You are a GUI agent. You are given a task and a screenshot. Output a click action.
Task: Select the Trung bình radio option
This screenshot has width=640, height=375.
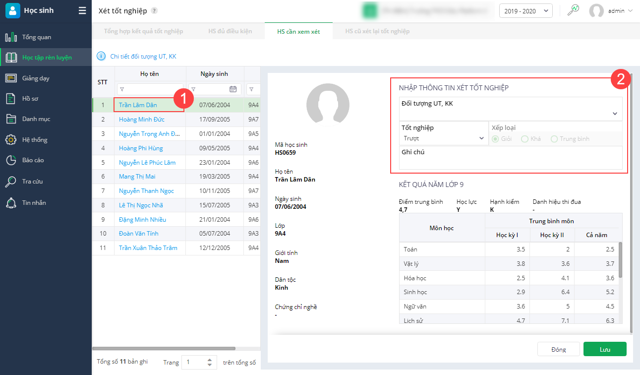click(x=554, y=139)
